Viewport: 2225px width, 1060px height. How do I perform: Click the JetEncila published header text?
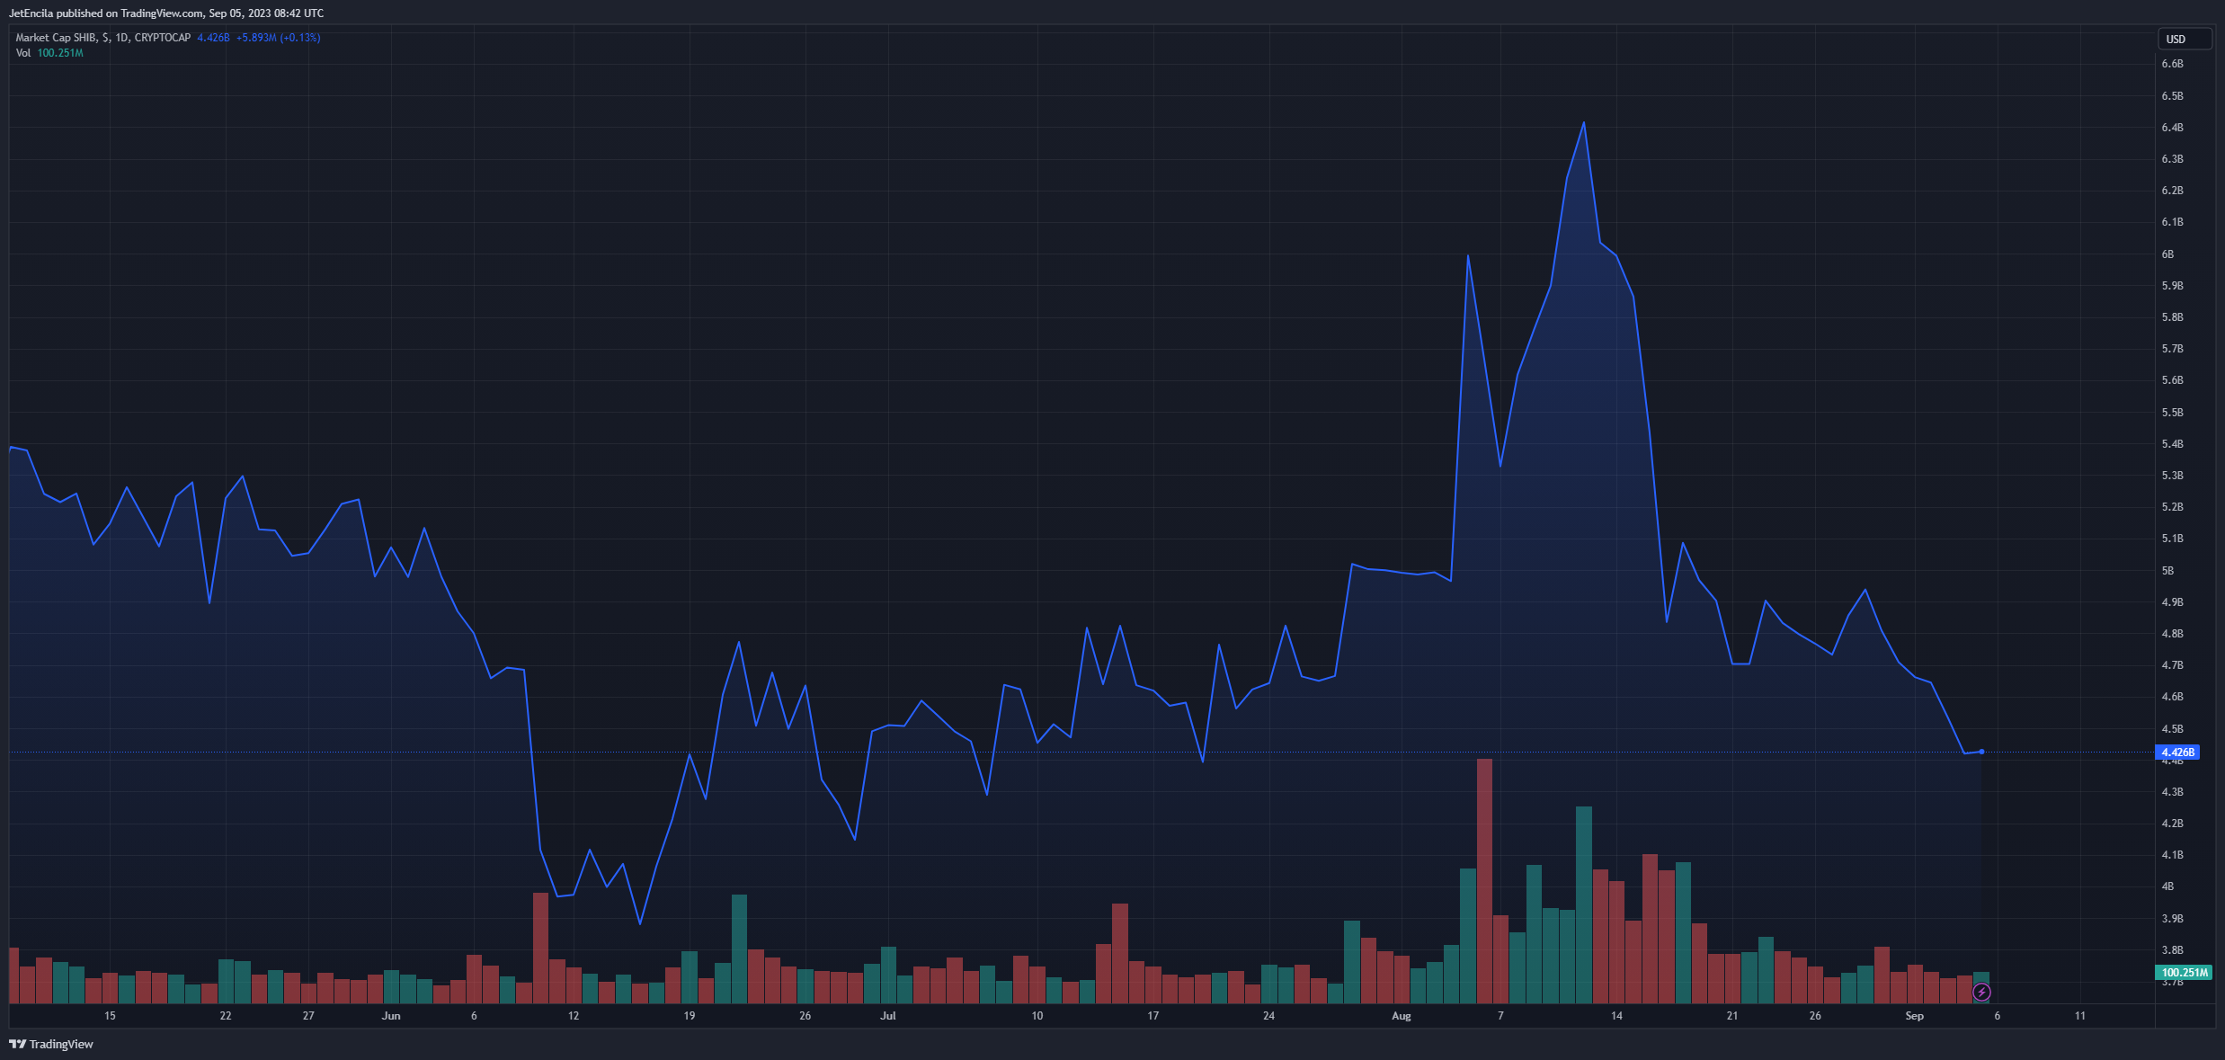(166, 13)
